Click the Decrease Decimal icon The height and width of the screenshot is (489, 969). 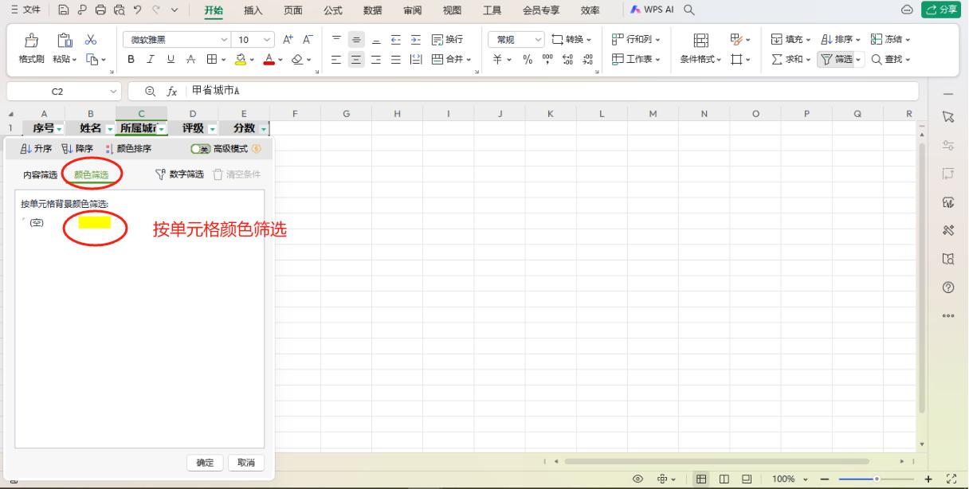pos(589,59)
